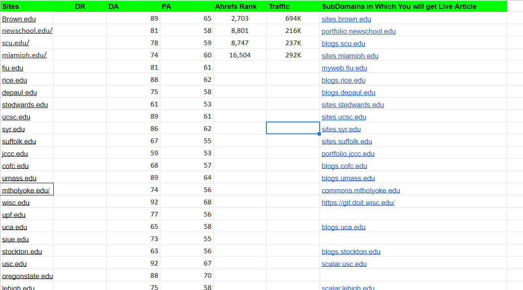Open blogs.stockton.edu link
Image resolution: width=523 pixels, height=290 pixels.
pyautogui.click(x=351, y=252)
